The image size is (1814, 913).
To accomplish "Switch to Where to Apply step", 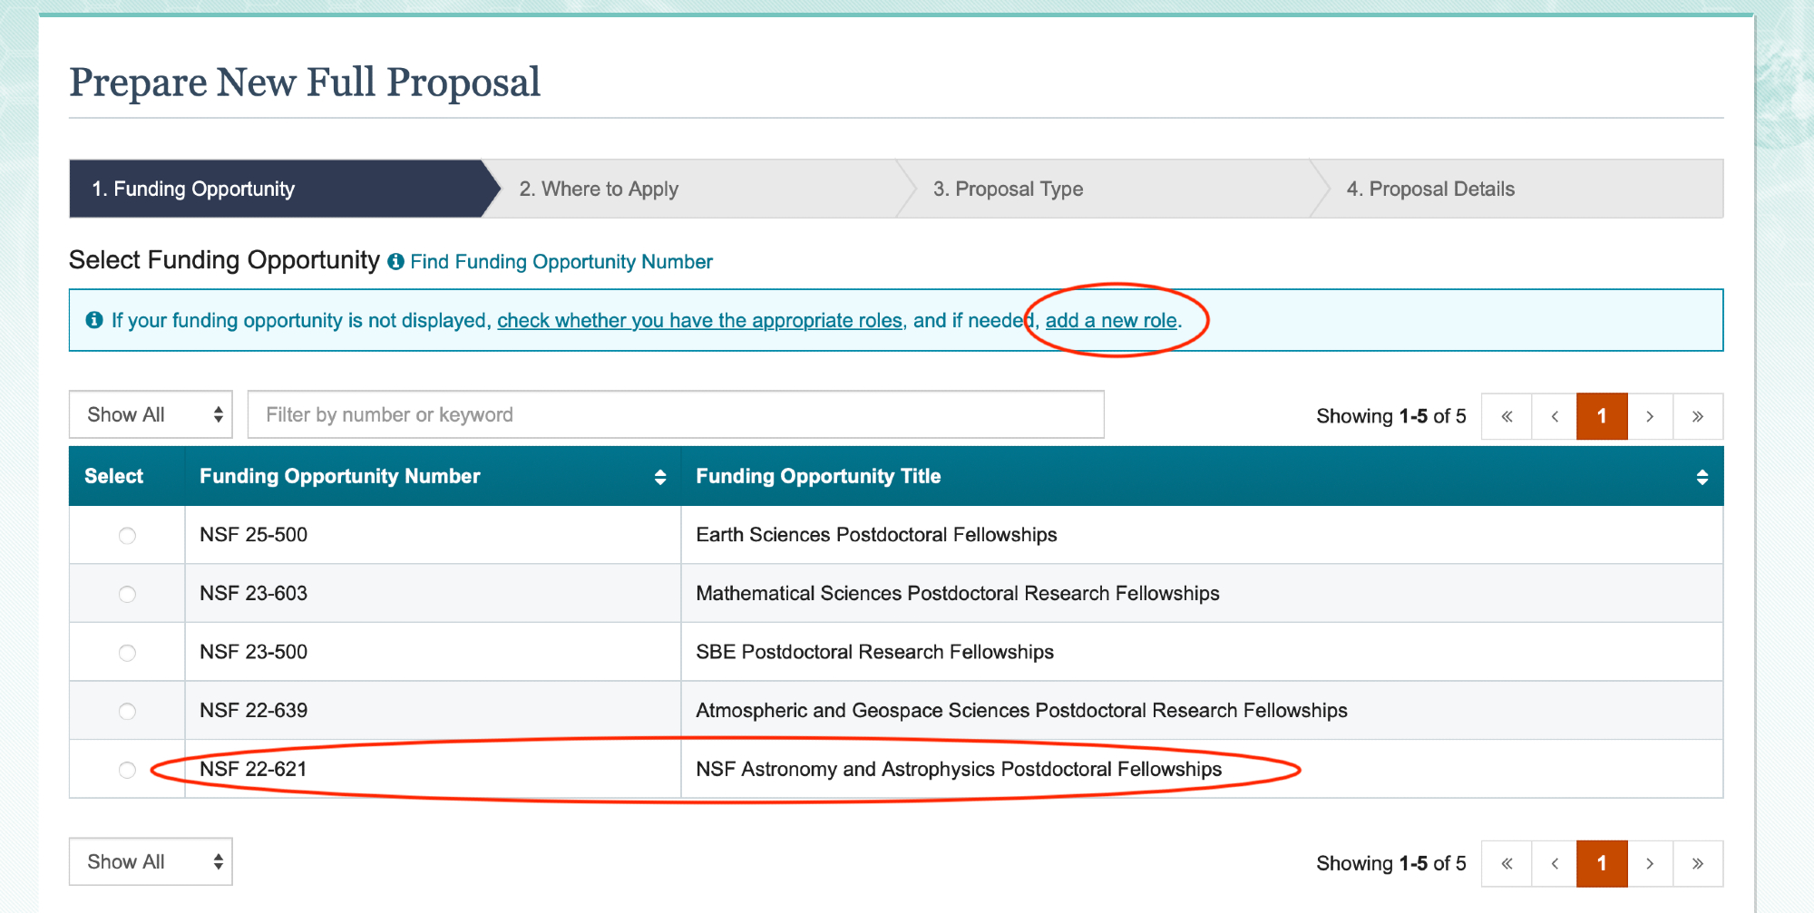I will click(599, 189).
